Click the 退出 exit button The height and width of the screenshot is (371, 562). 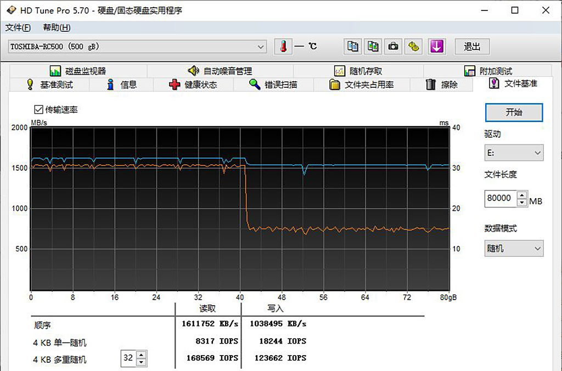pos(472,47)
